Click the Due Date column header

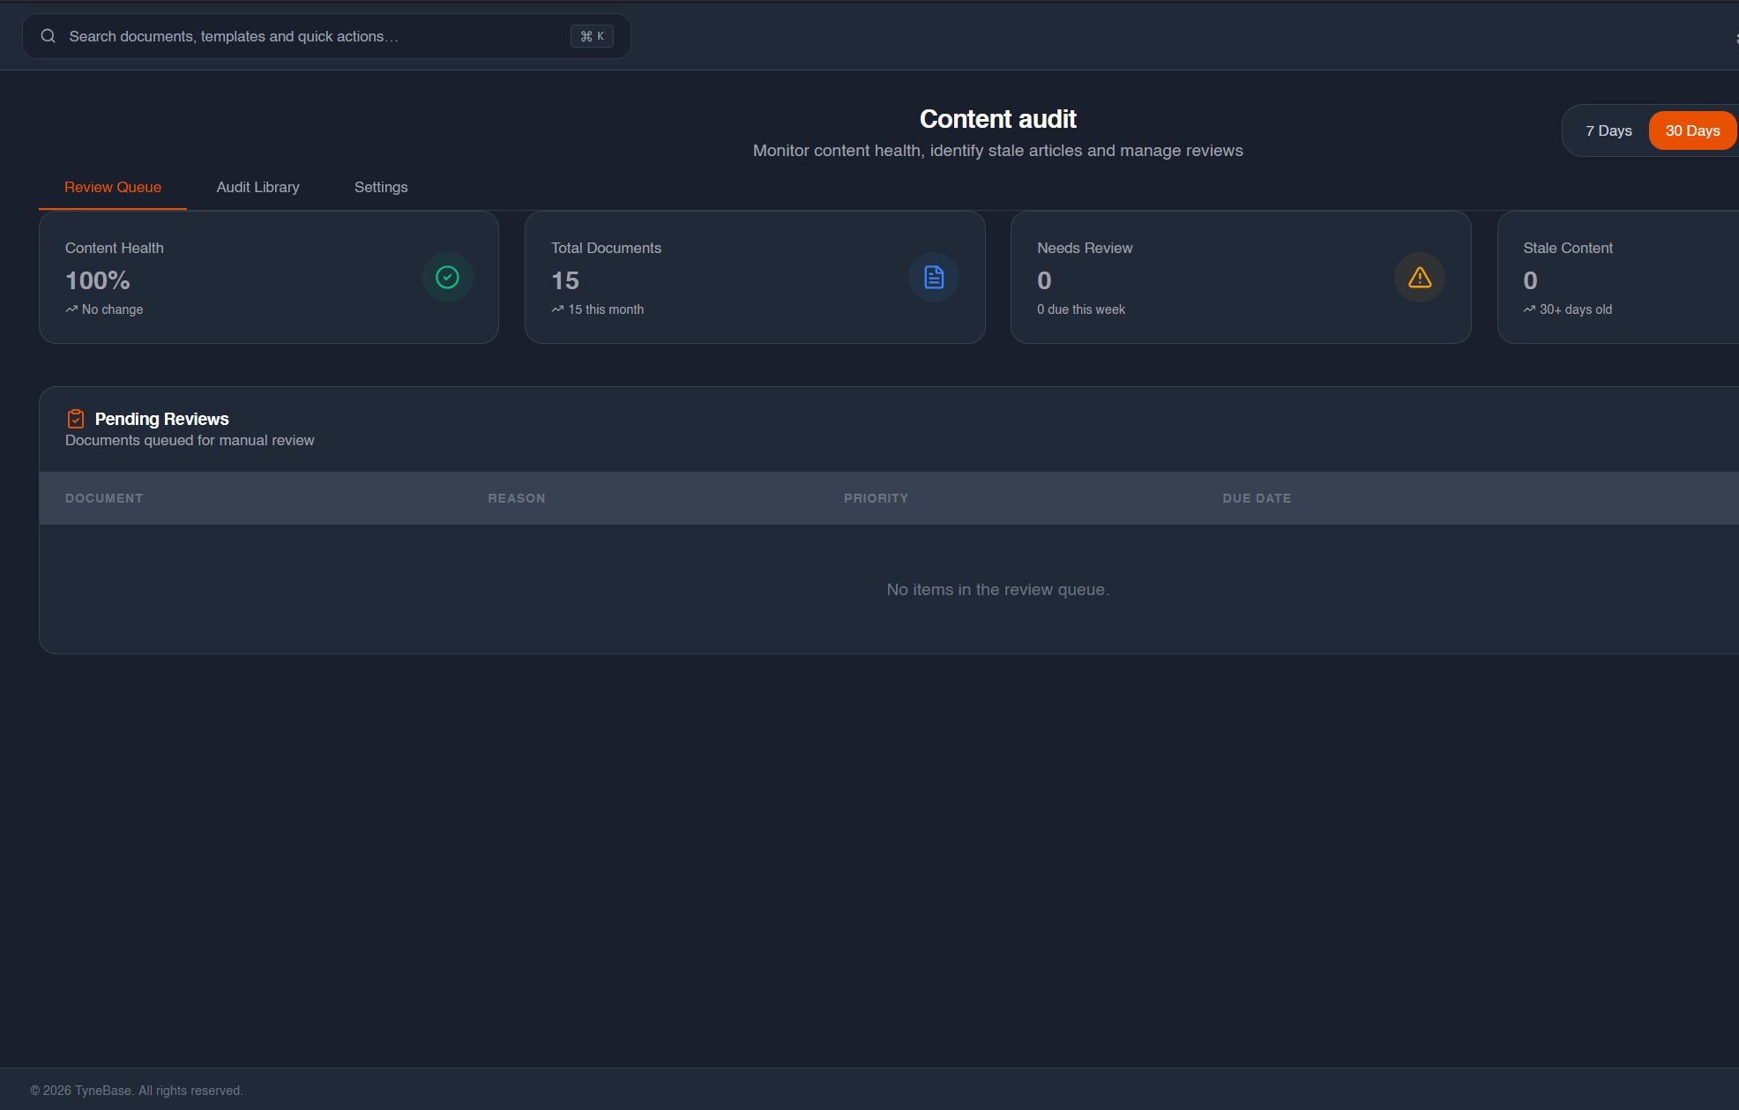click(1257, 498)
